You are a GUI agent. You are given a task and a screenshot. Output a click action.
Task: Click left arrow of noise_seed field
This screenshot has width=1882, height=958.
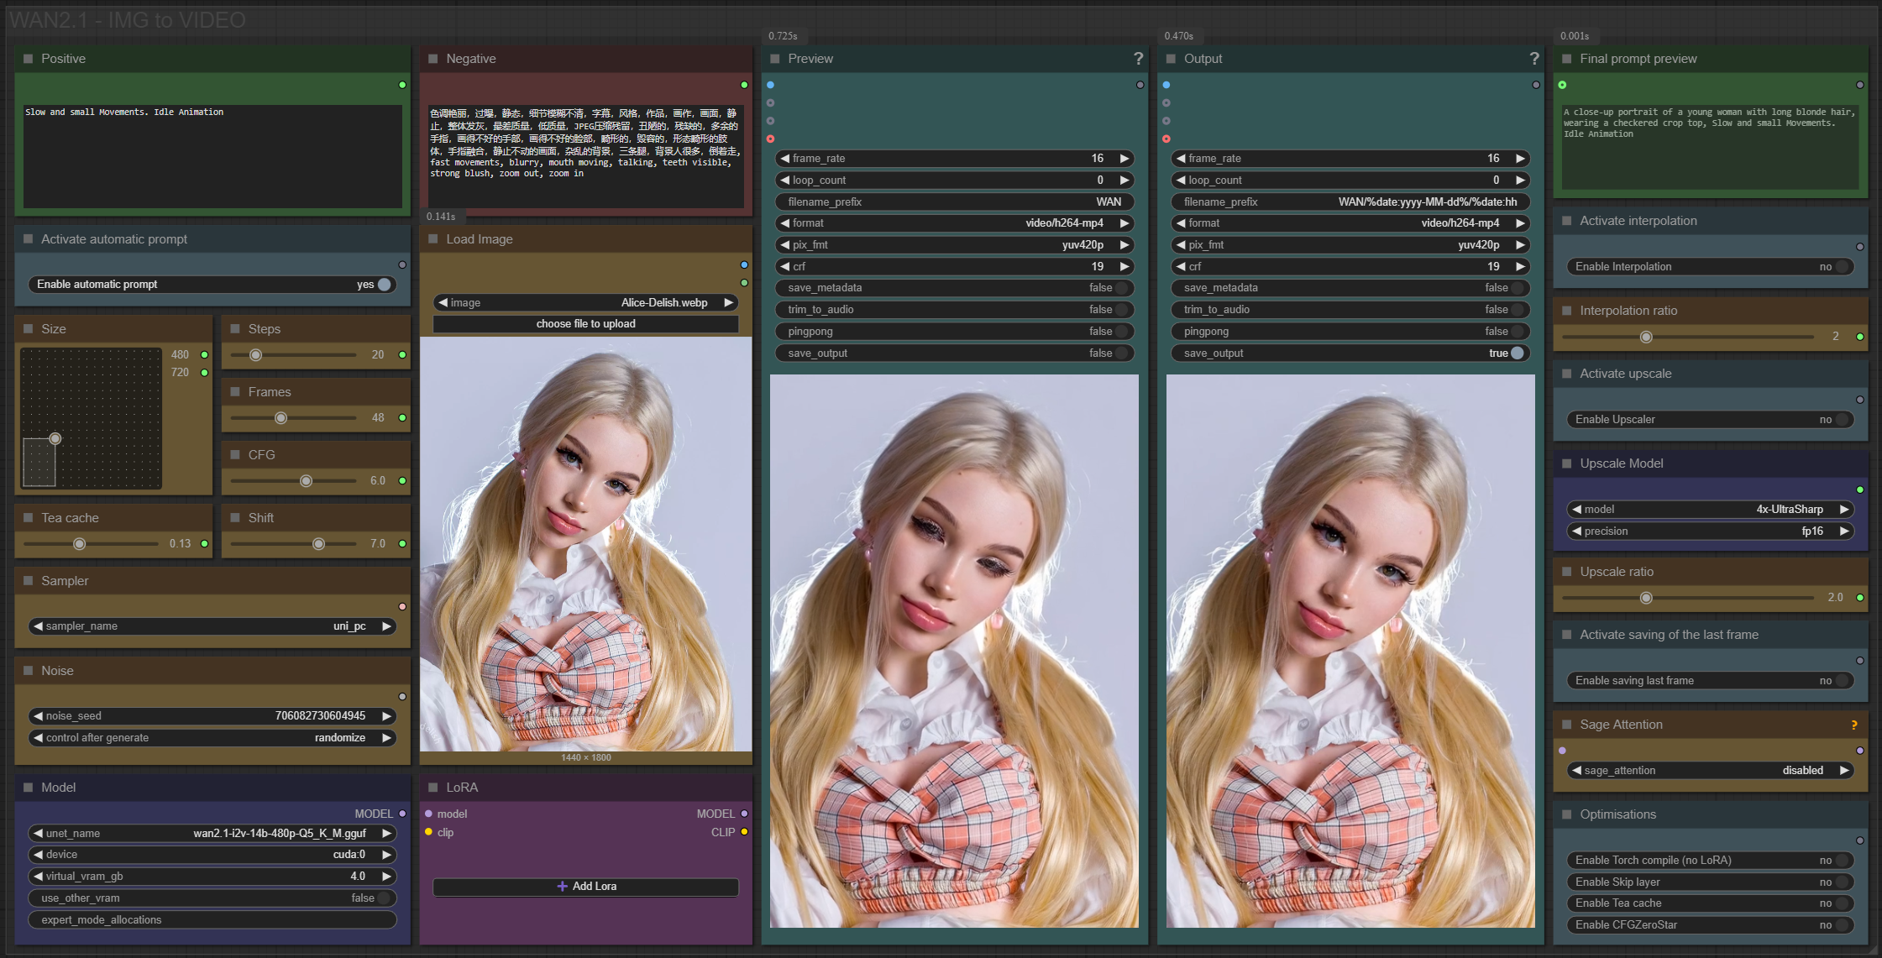point(38,716)
